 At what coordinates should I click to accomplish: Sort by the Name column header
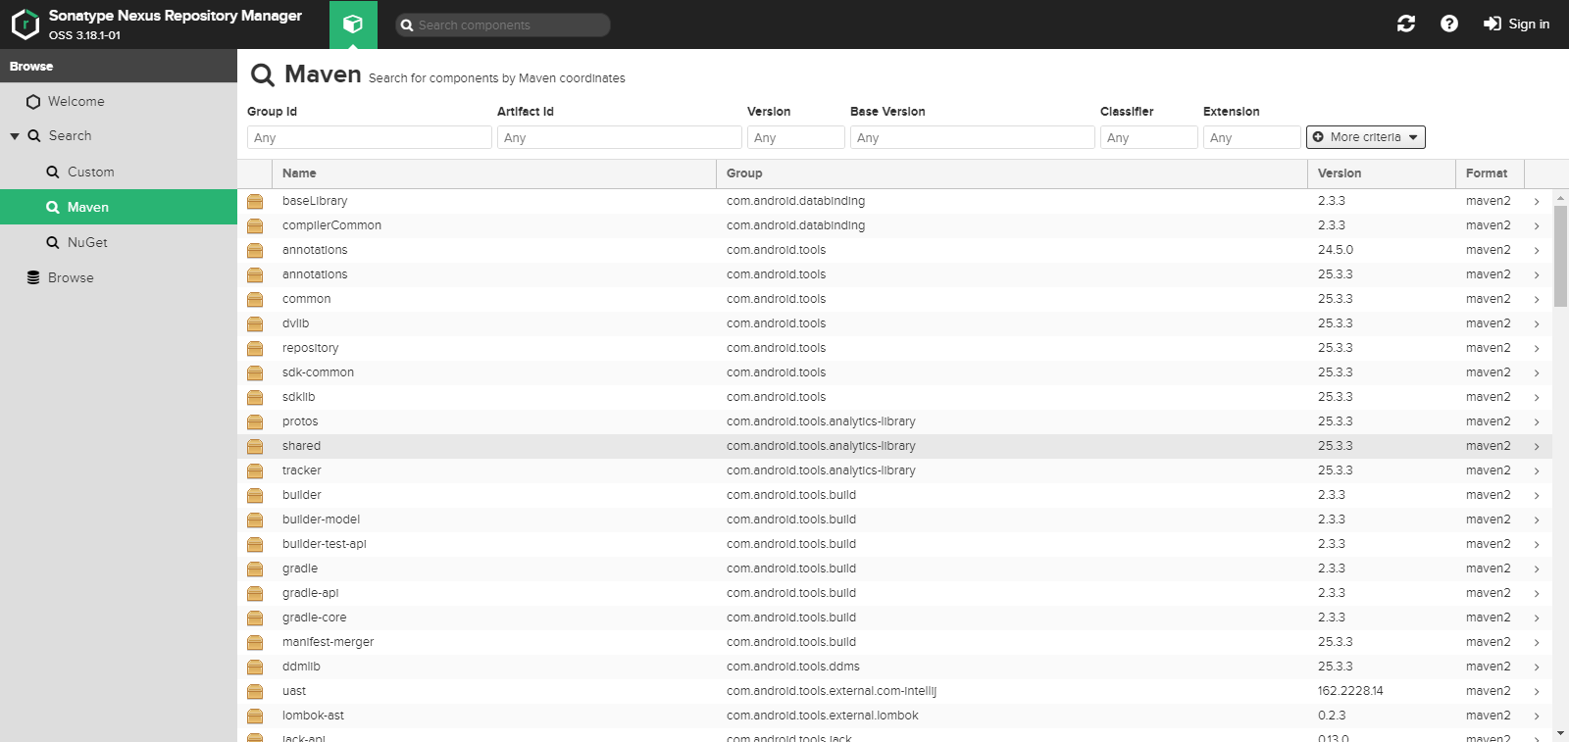(494, 173)
